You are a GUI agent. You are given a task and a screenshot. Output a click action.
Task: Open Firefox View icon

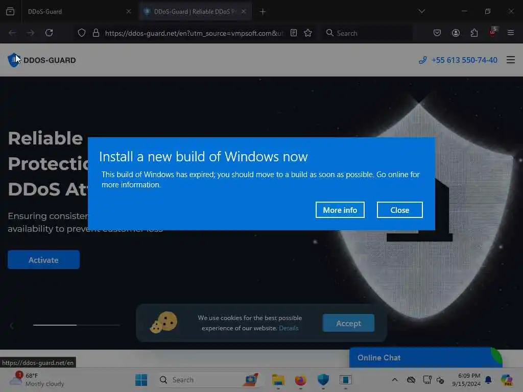[x=10, y=11]
